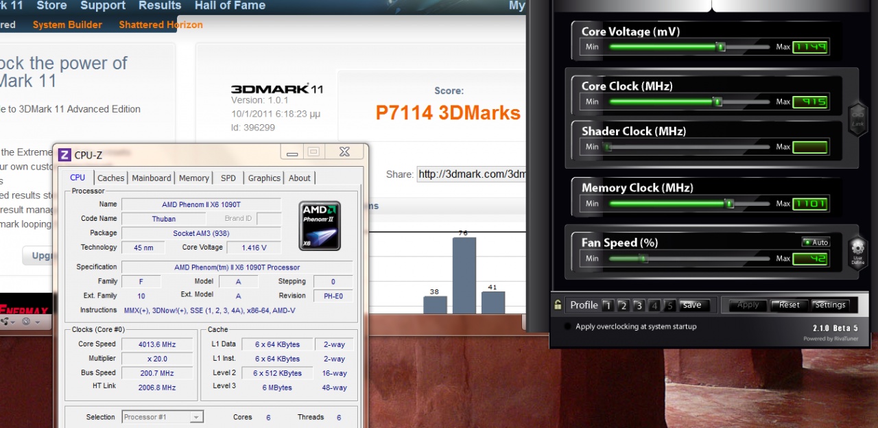The height and width of the screenshot is (428, 878).
Task: Click the 3DMark result Id: 396299 text
Action: [x=253, y=127]
